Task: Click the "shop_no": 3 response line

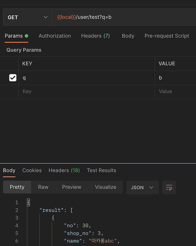Action: 84,233
